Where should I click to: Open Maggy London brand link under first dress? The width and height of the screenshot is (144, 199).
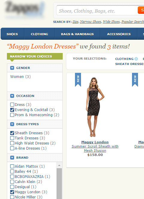pyautogui.click(x=95, y=142)
